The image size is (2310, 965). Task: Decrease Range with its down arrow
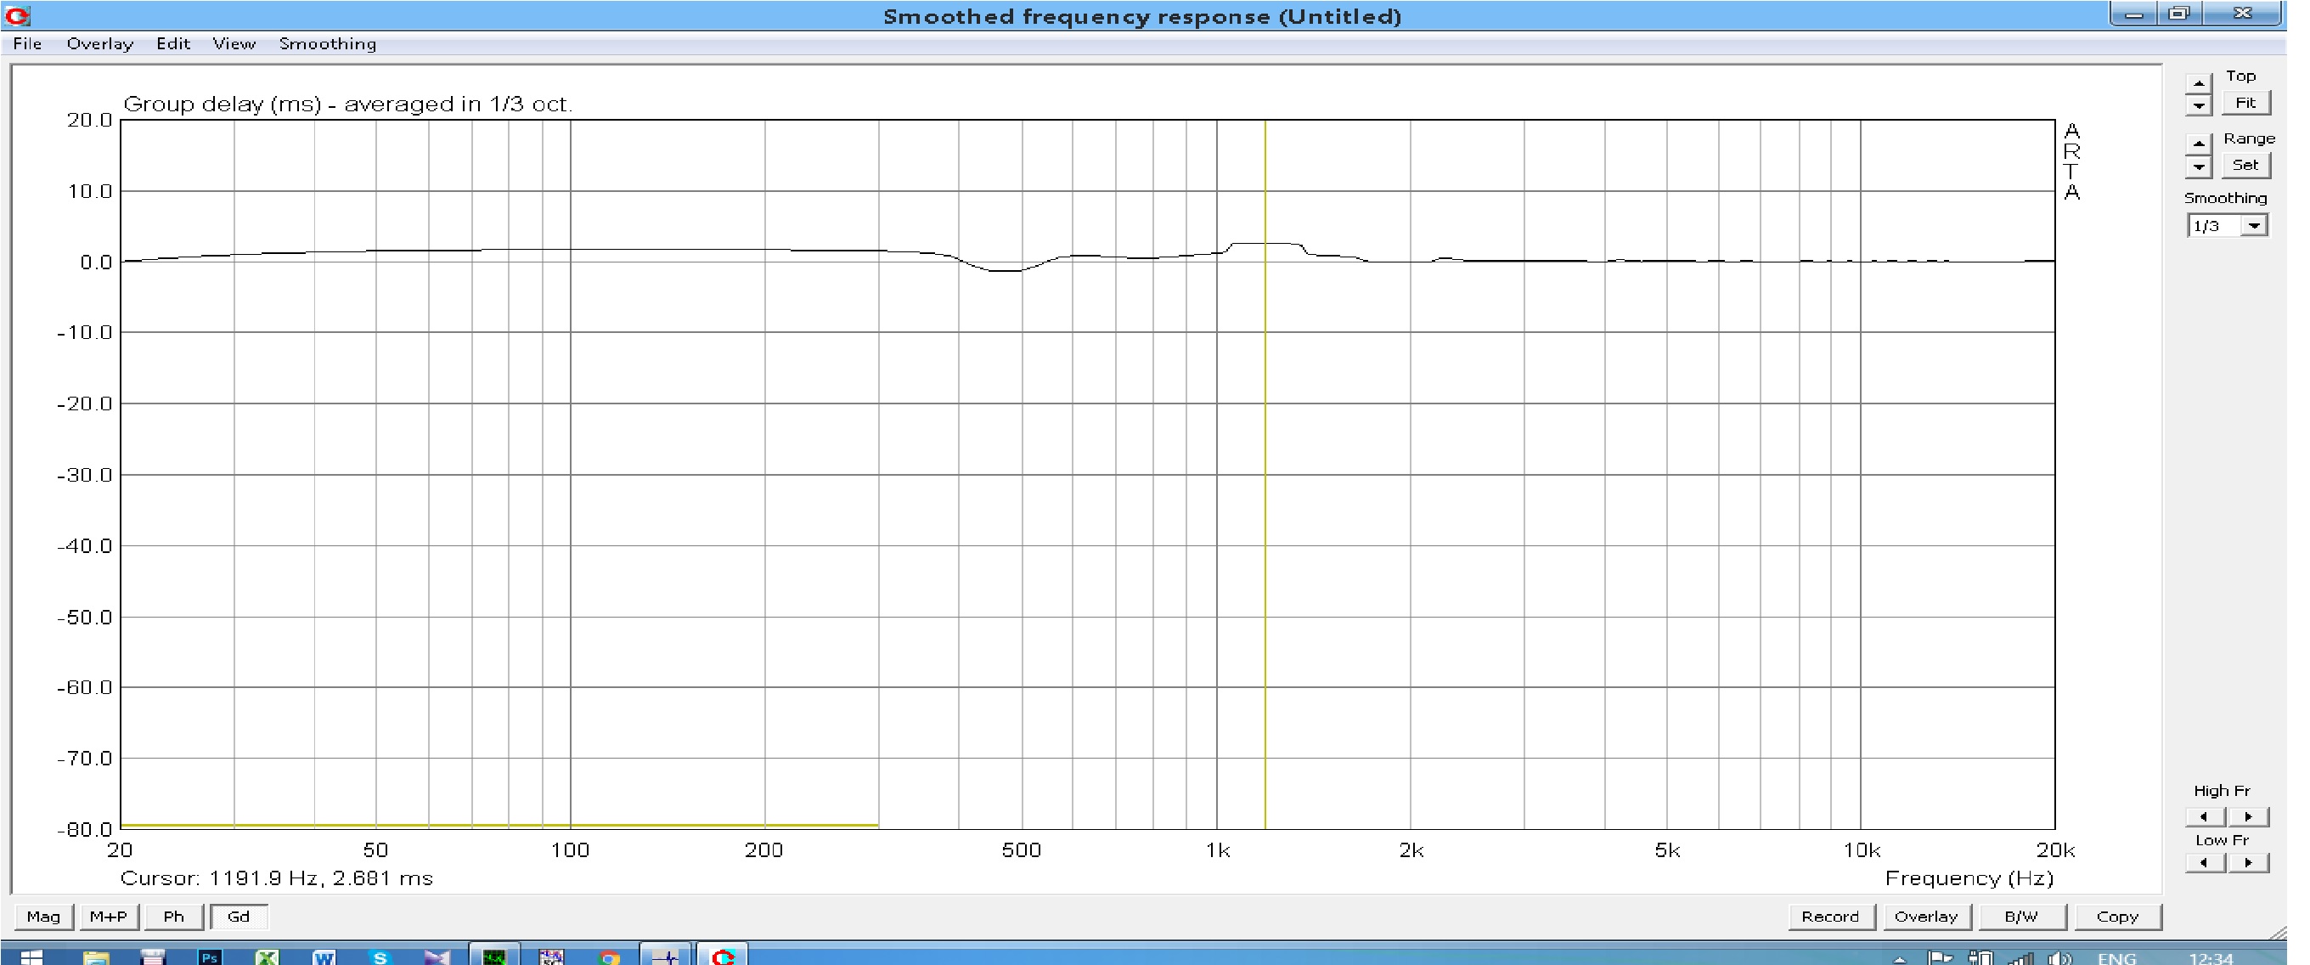(x=2198, y=166)
